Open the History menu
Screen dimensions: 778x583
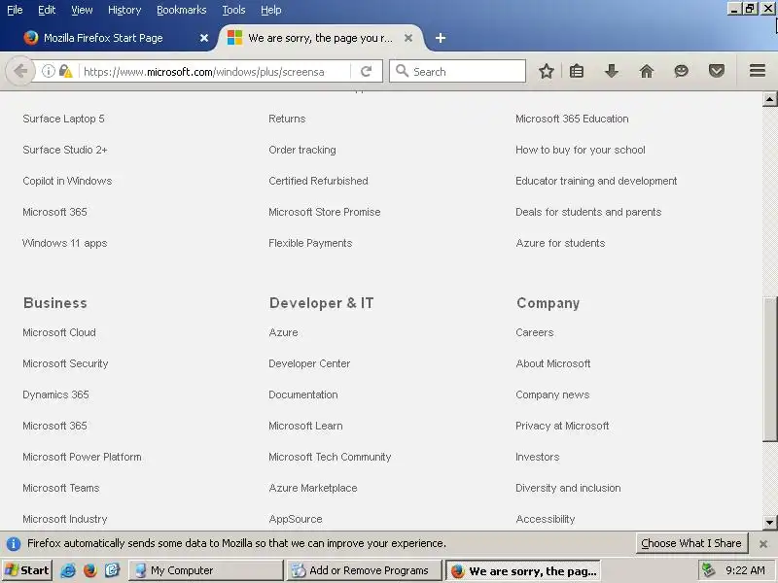124,10
